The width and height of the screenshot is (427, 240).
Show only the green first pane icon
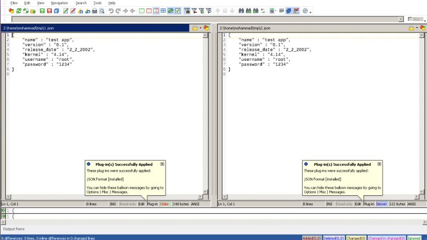141,11
